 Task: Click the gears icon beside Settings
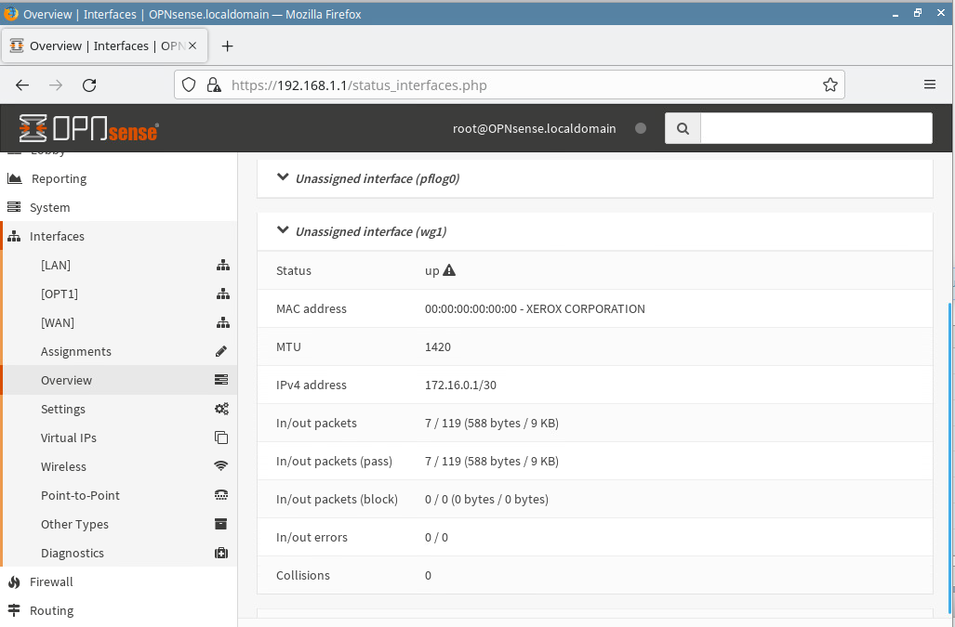[x=221, y=409]
